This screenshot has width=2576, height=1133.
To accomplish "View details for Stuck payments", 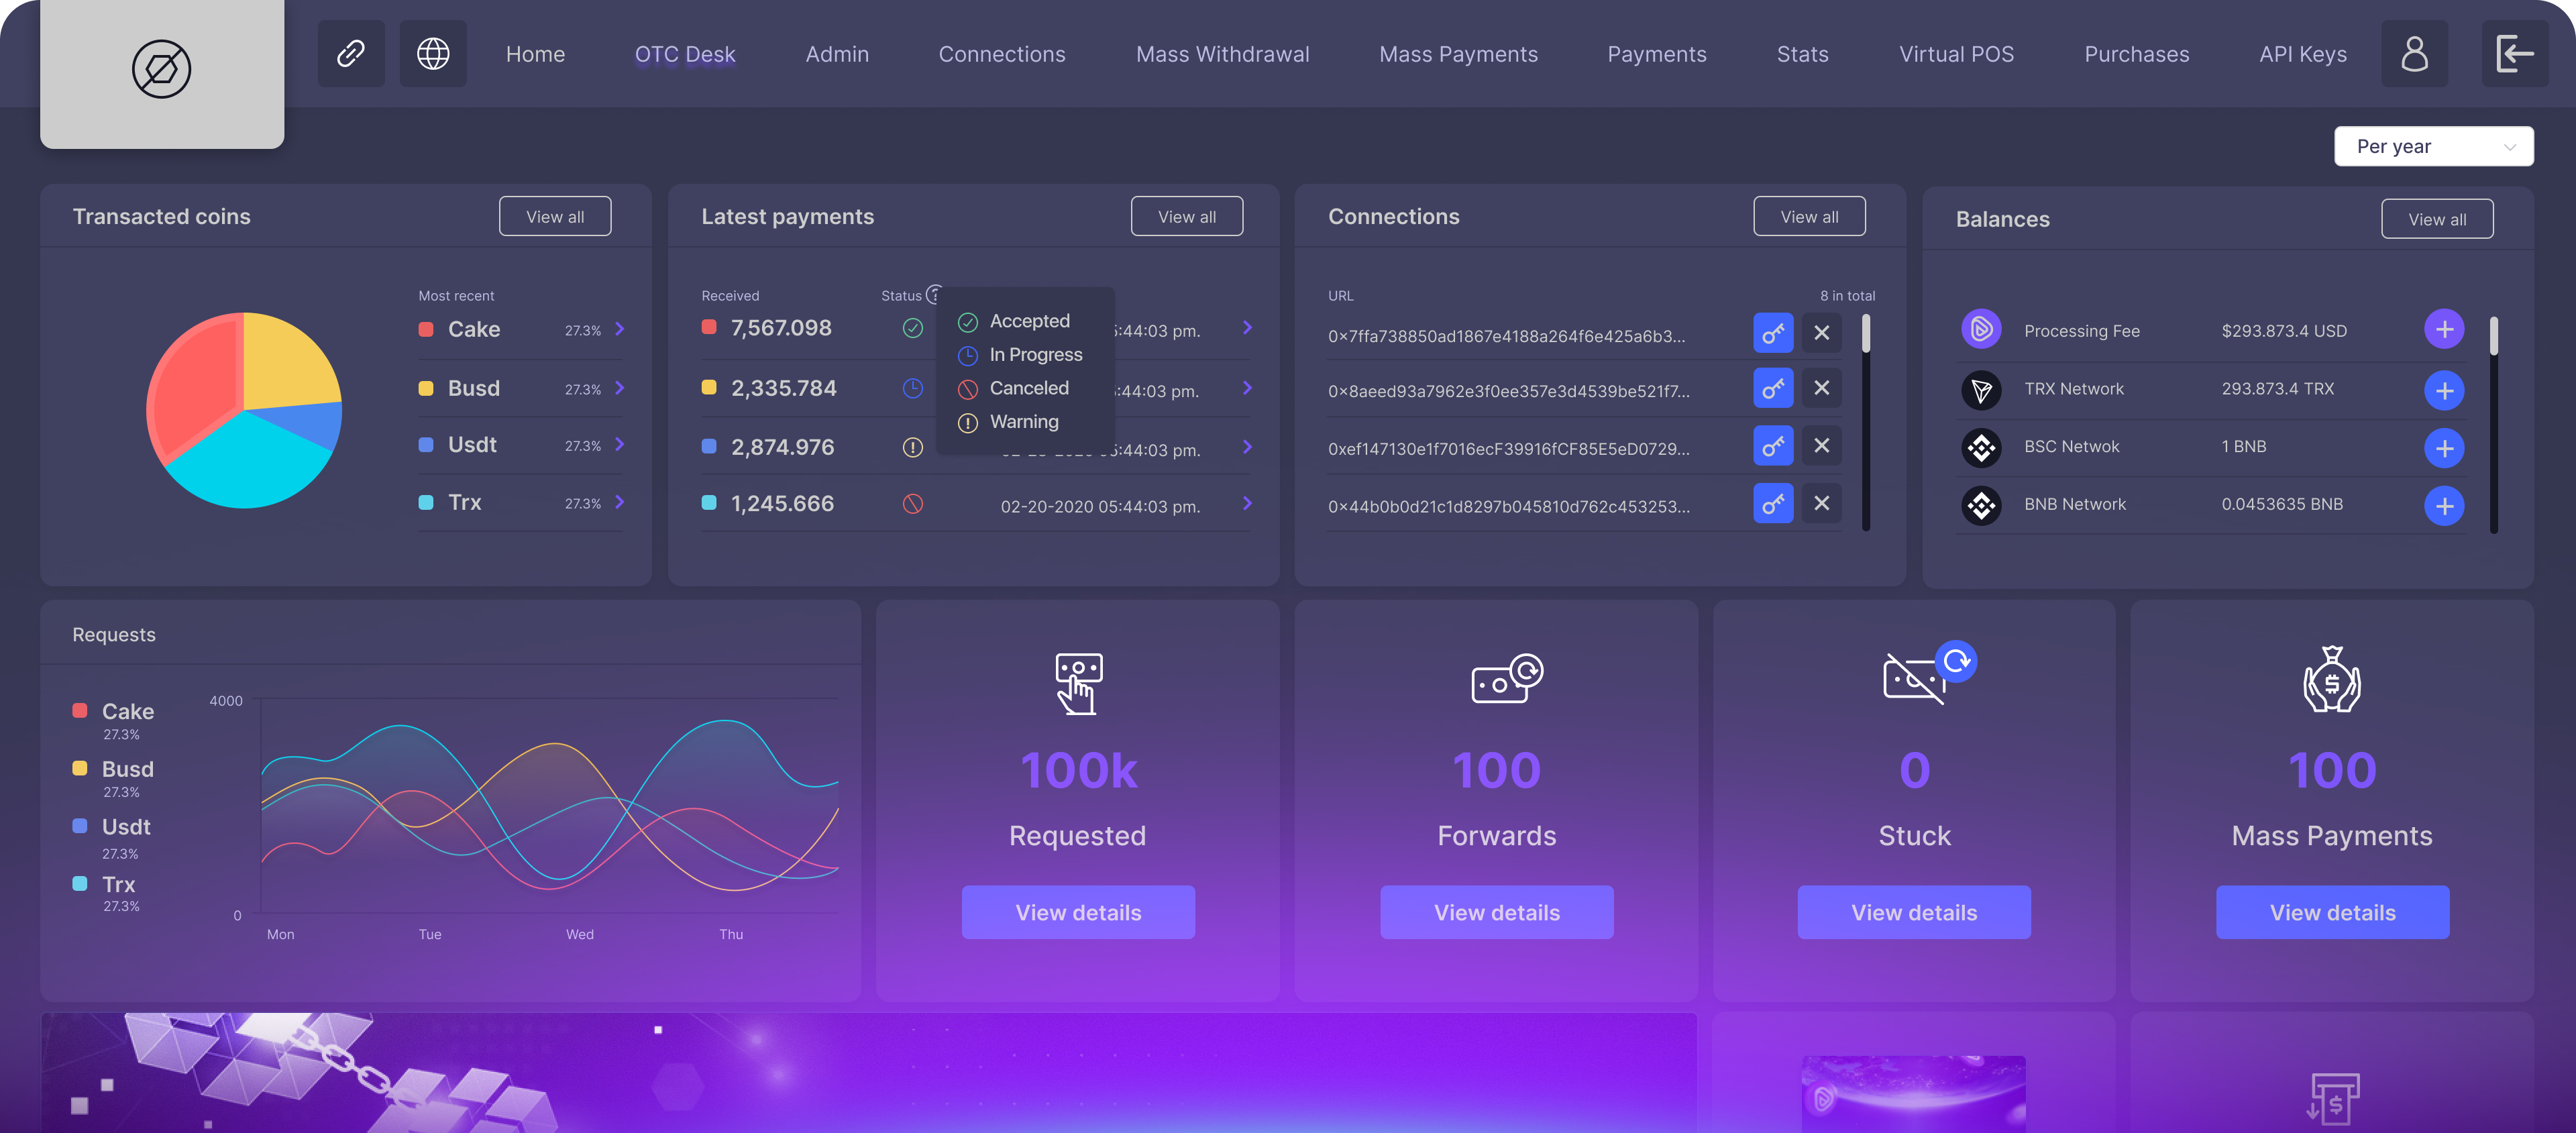I will click(x=1913, y=912).
